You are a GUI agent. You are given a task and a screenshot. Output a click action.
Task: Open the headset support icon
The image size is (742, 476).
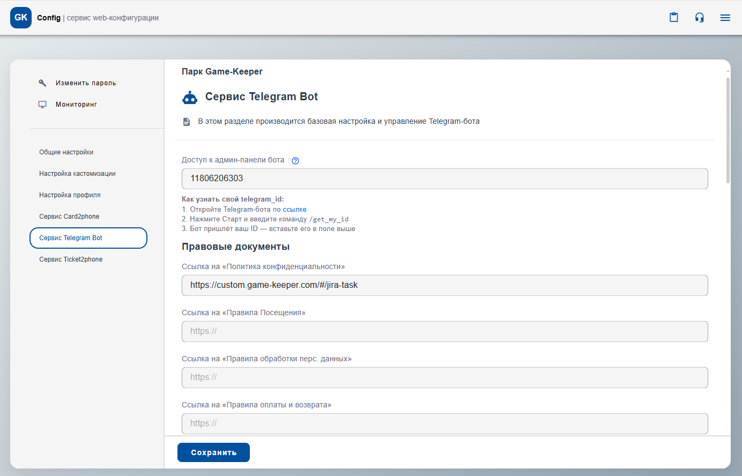[700, 17]
